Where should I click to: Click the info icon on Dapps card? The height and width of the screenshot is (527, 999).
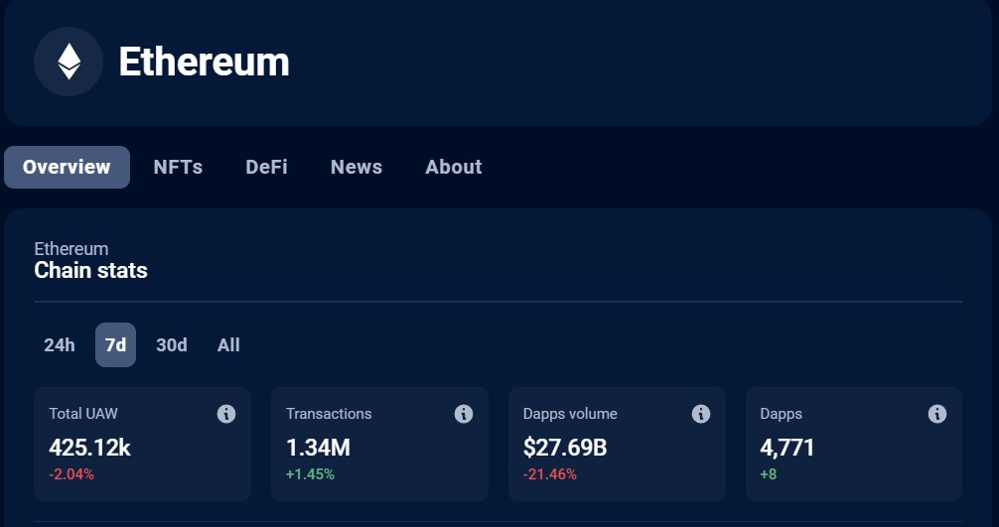click(x=937, y=414)
